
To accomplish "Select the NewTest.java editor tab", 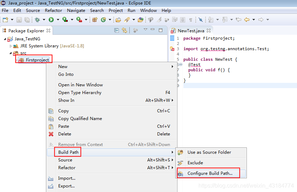I will coord(191,31).
